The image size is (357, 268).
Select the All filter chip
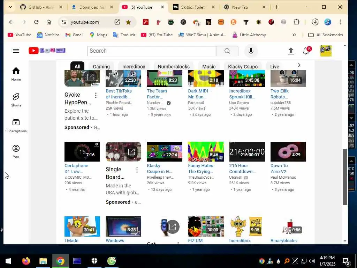(x=77, y=67)
